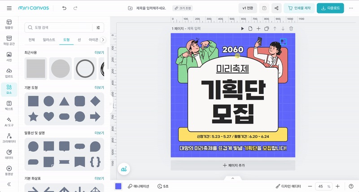Select the heart basic shape
The width and height of the screenshot is (359, 192).
(48, 116)
